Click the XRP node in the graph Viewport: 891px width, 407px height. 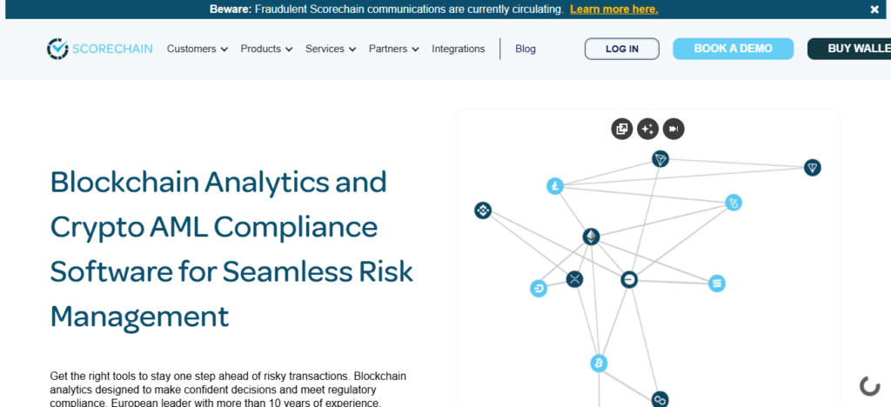(574, 279)
